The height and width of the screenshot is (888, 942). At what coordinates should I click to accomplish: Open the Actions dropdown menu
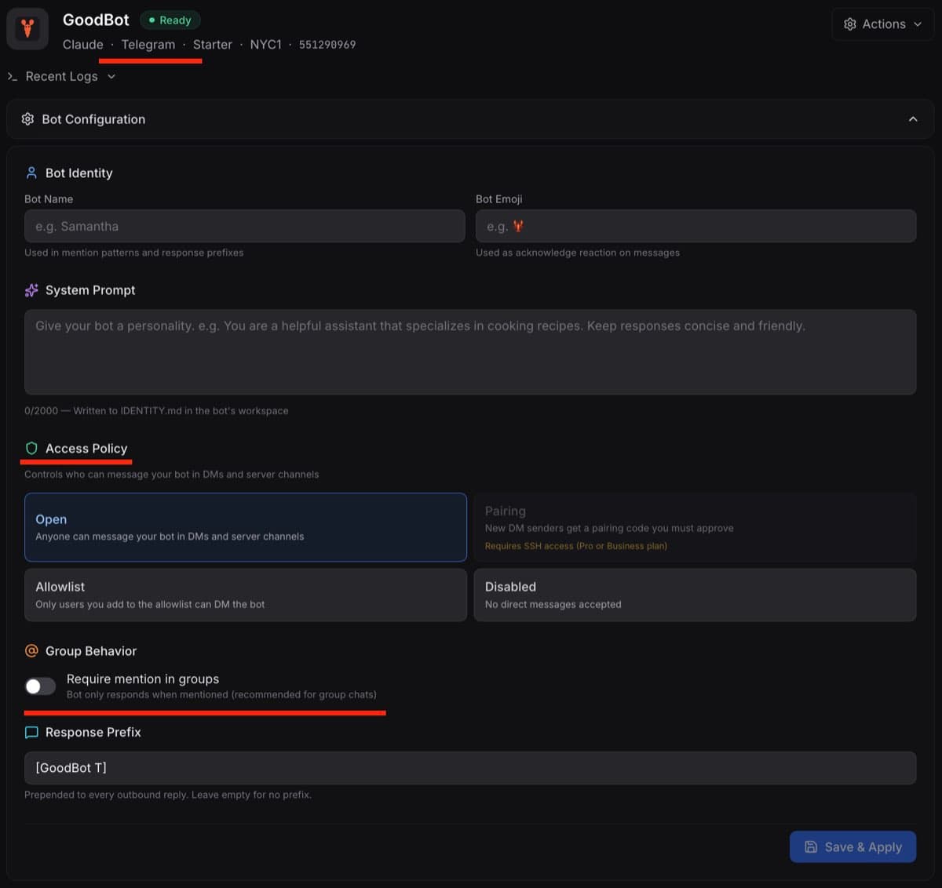click(882, 24)
